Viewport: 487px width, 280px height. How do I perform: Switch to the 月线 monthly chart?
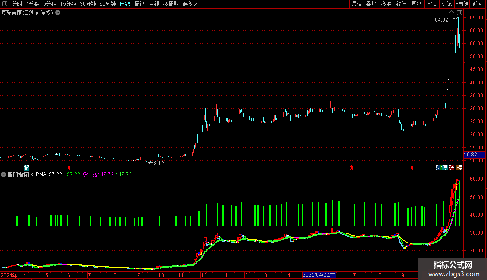pyautogui.click(x=154, y=4)
